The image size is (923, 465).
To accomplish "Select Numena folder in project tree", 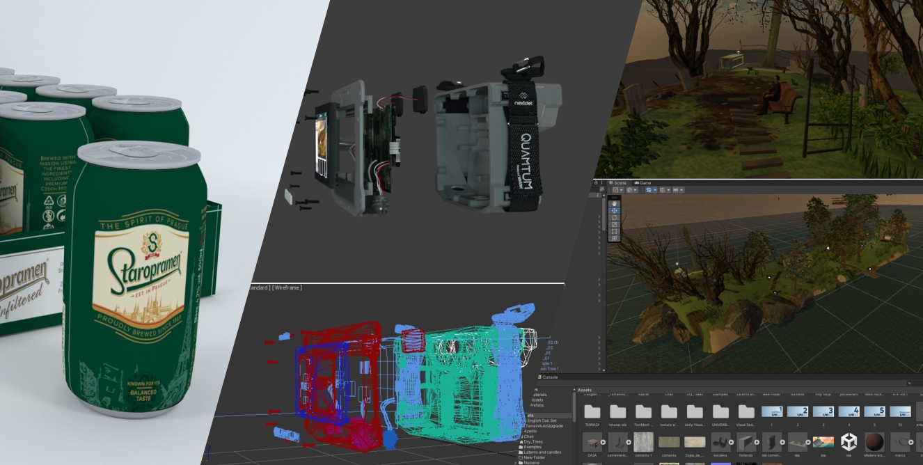I will point(532,463).
